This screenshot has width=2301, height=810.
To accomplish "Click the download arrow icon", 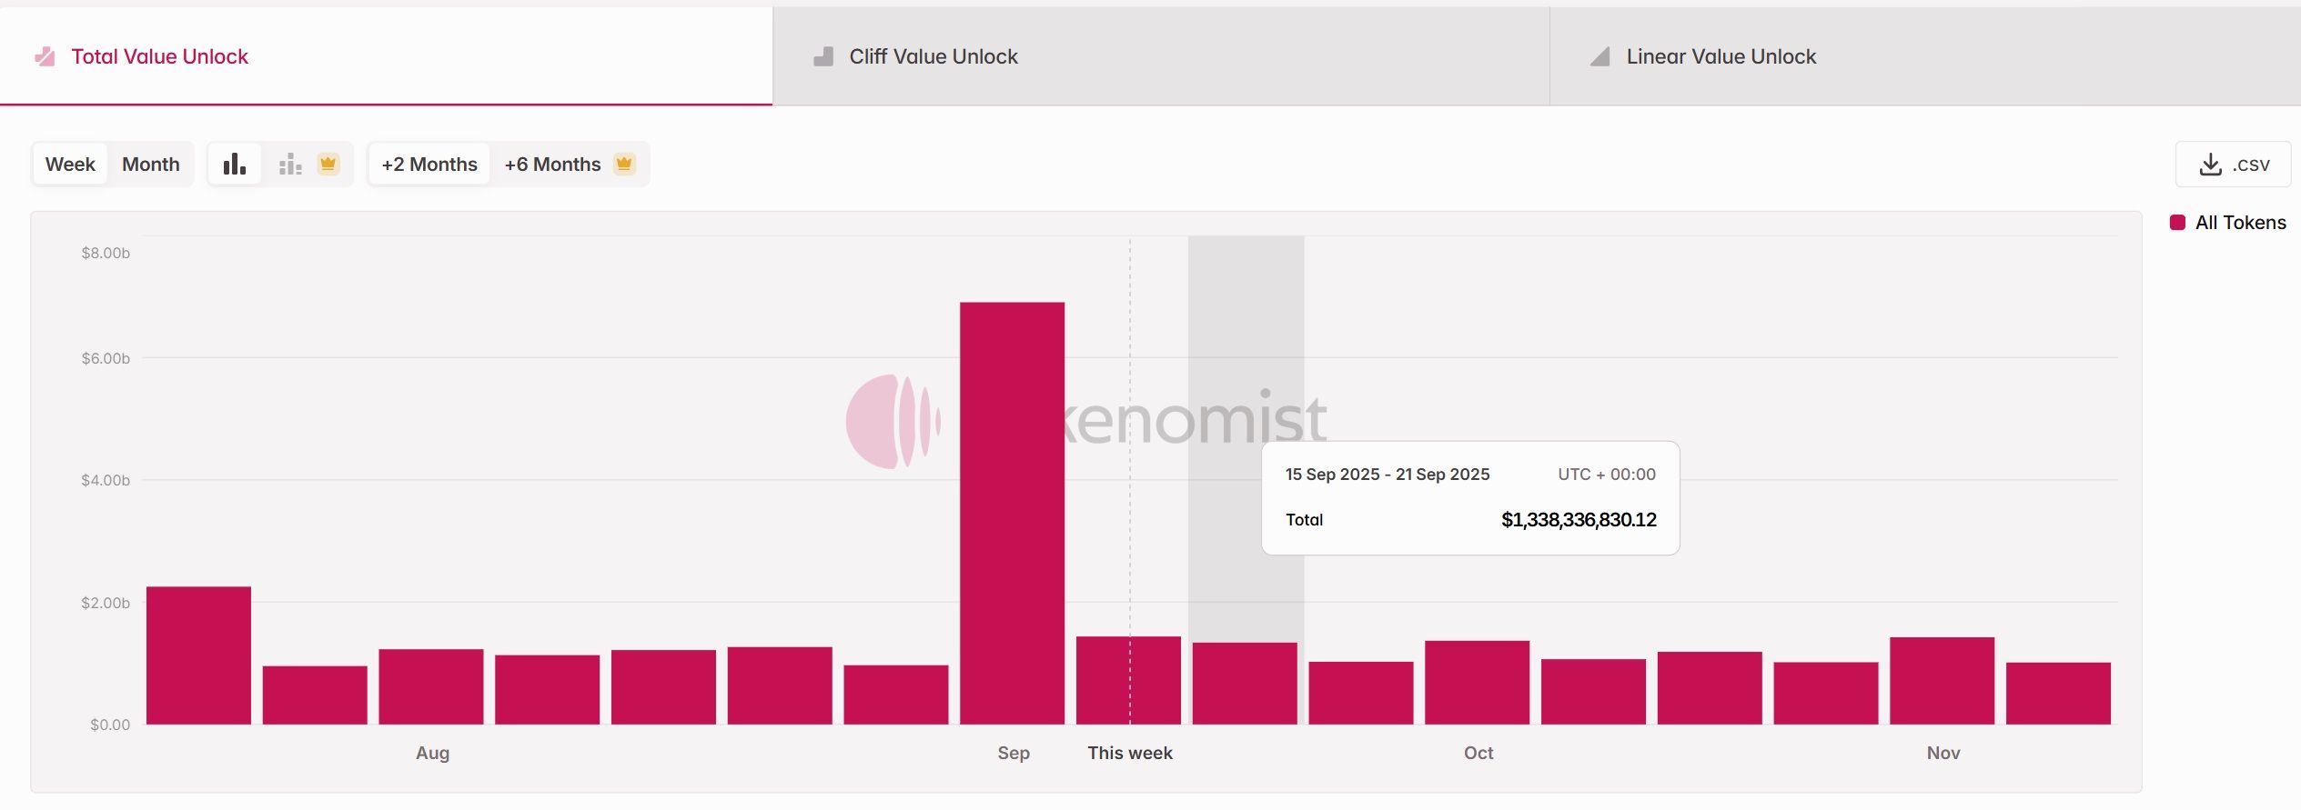I will [x=2210, y=165].
